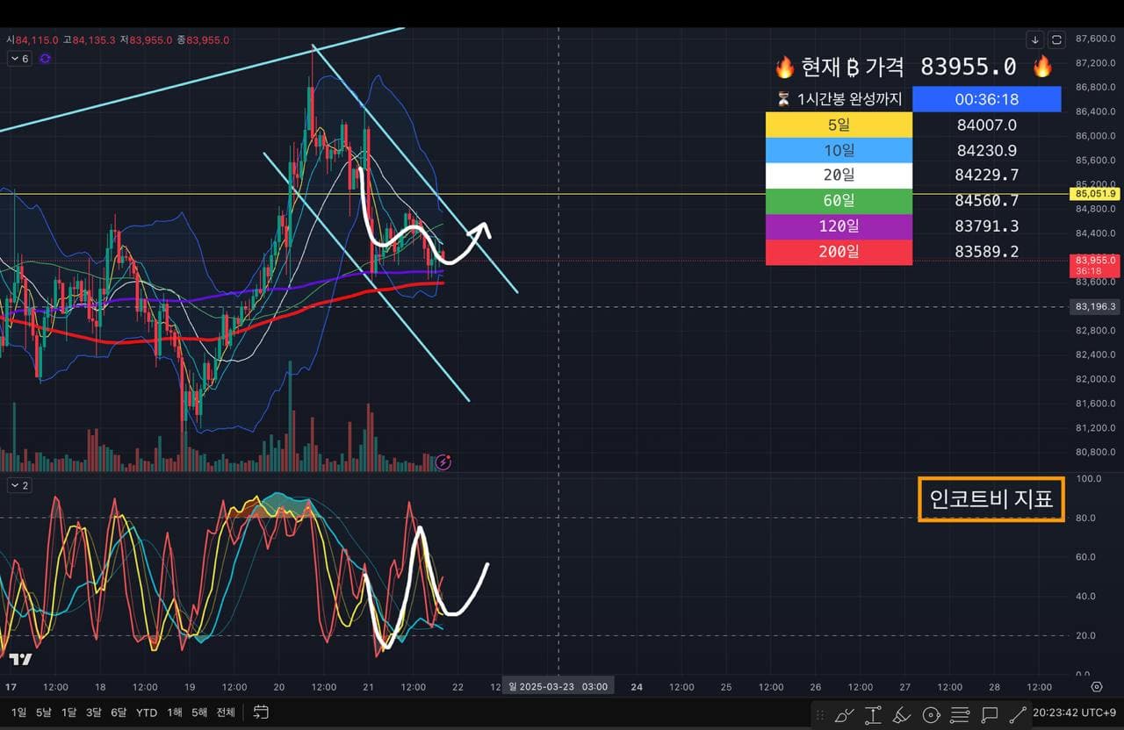Click the reset chart view icon top right
Viewport: 1124px width, 730px height.
[1057, 39]
